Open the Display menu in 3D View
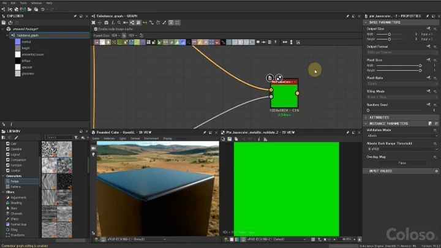The width and height of the screenshot is (441, 248). (168, 138)
